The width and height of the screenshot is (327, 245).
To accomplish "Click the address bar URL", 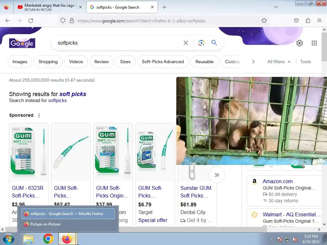I will coord(141,21).
